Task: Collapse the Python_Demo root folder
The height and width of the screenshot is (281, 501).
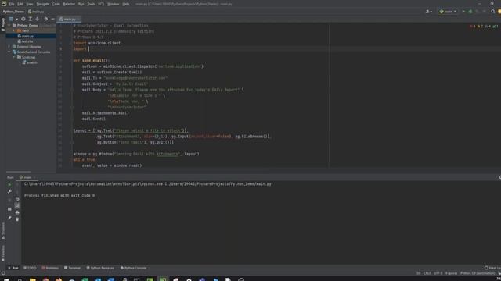Action: point(9,25)
